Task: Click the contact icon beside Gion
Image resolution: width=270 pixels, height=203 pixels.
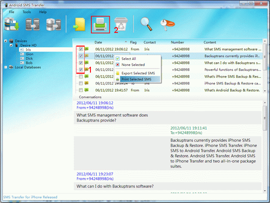Action: click(22, 54)
